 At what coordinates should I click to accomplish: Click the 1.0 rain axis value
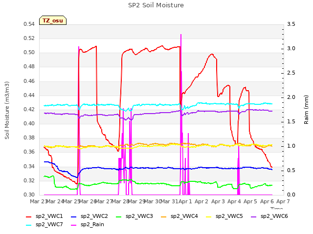(x=291, y=146)
